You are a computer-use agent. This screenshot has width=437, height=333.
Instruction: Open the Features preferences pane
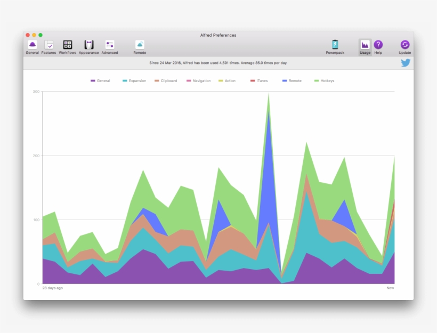pos(48,45)
